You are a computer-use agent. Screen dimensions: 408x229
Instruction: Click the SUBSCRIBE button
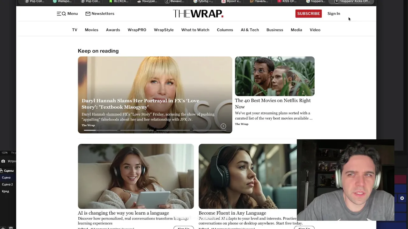point(309,14)
